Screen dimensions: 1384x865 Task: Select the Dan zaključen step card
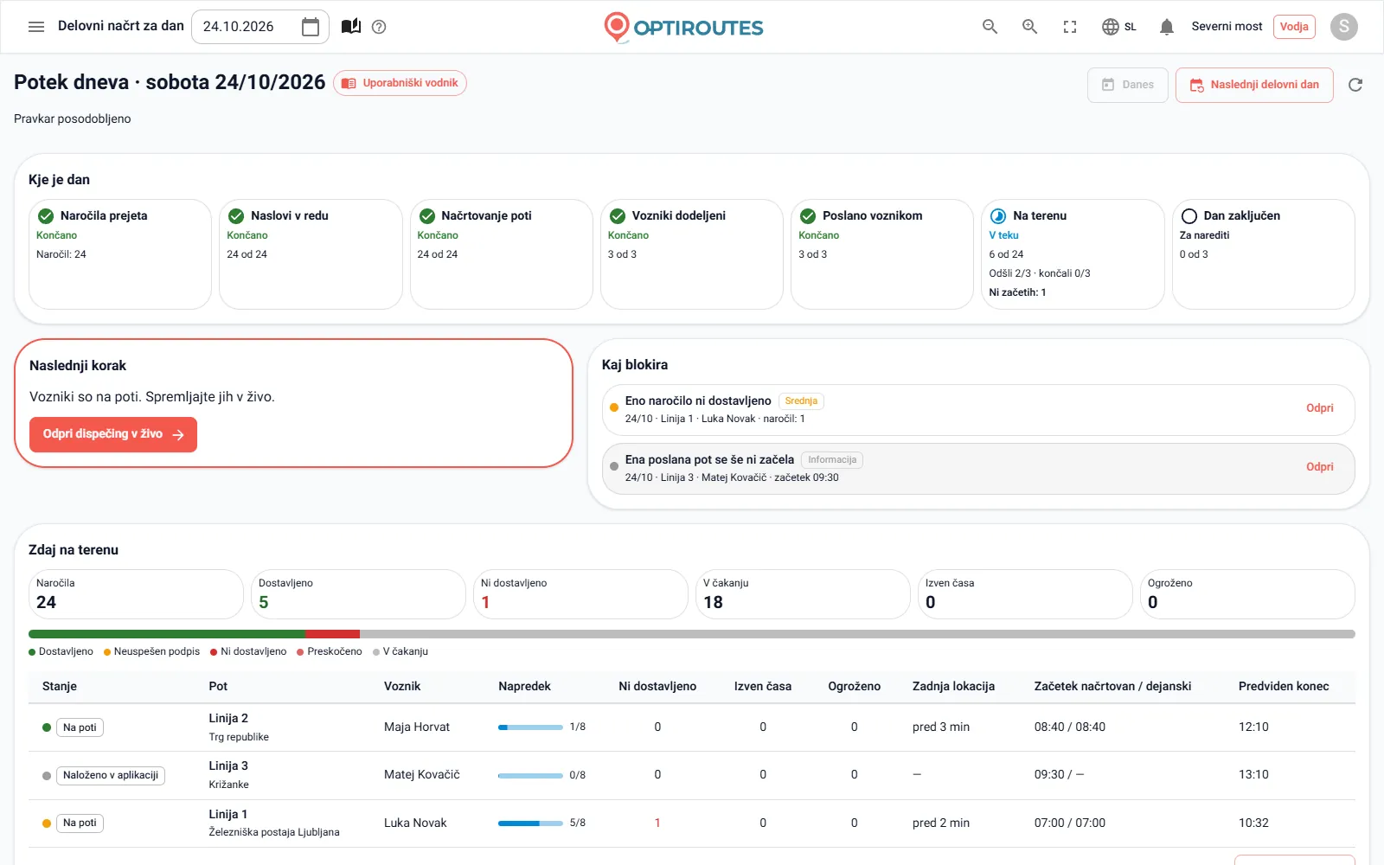point(1264,254)
